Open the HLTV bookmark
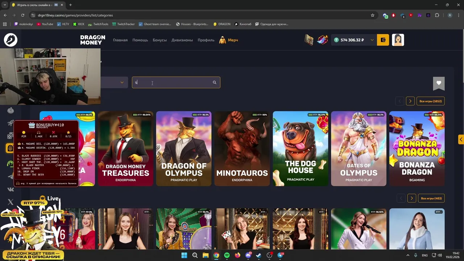This screenshot has height=261, width=464. tap(63, 24)
